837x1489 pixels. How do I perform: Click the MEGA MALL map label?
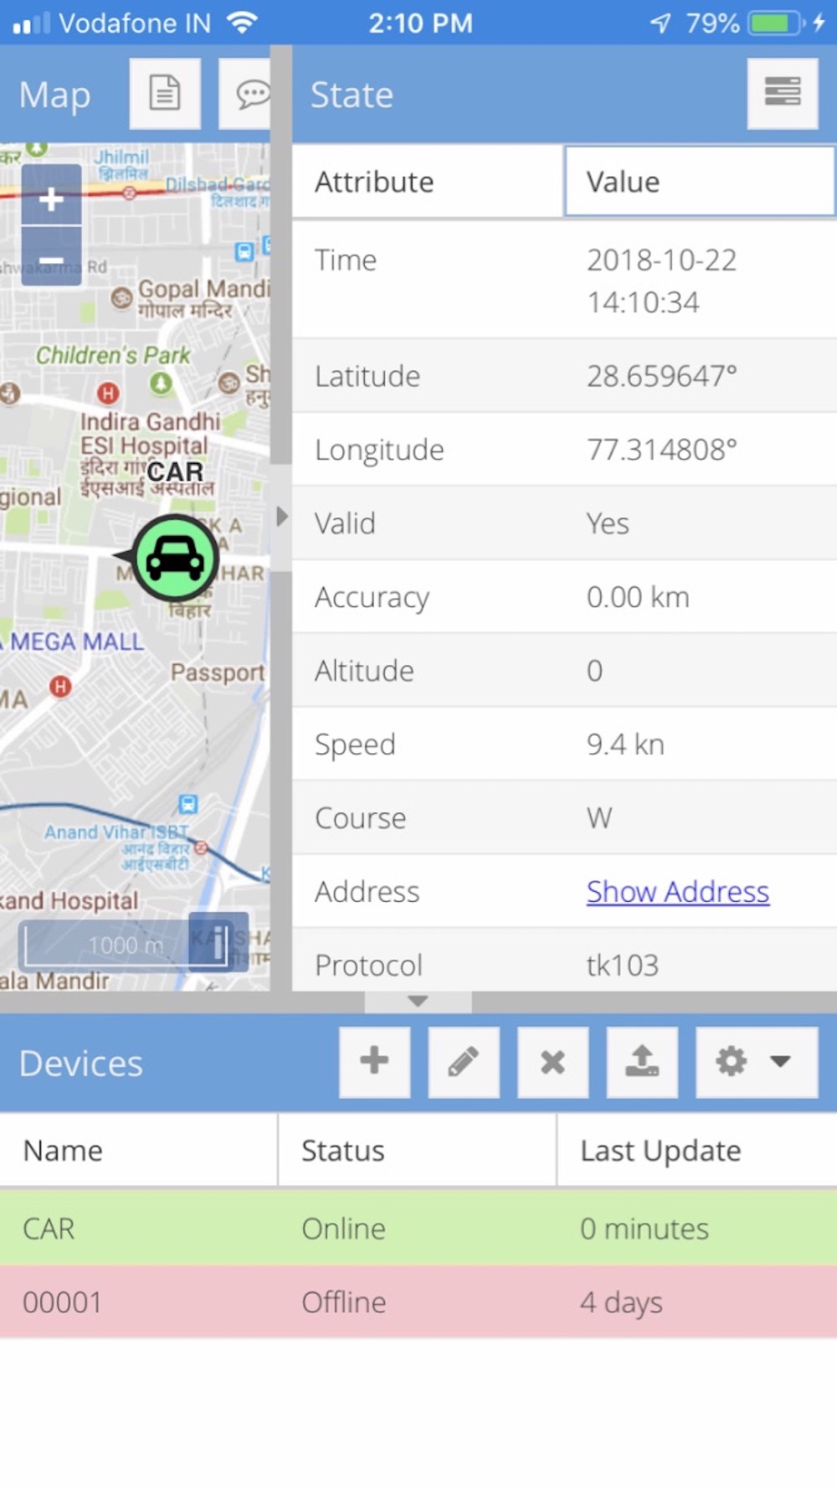click(77, 642)
